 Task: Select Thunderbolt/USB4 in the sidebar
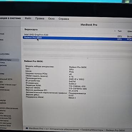(x=5, y=54)
